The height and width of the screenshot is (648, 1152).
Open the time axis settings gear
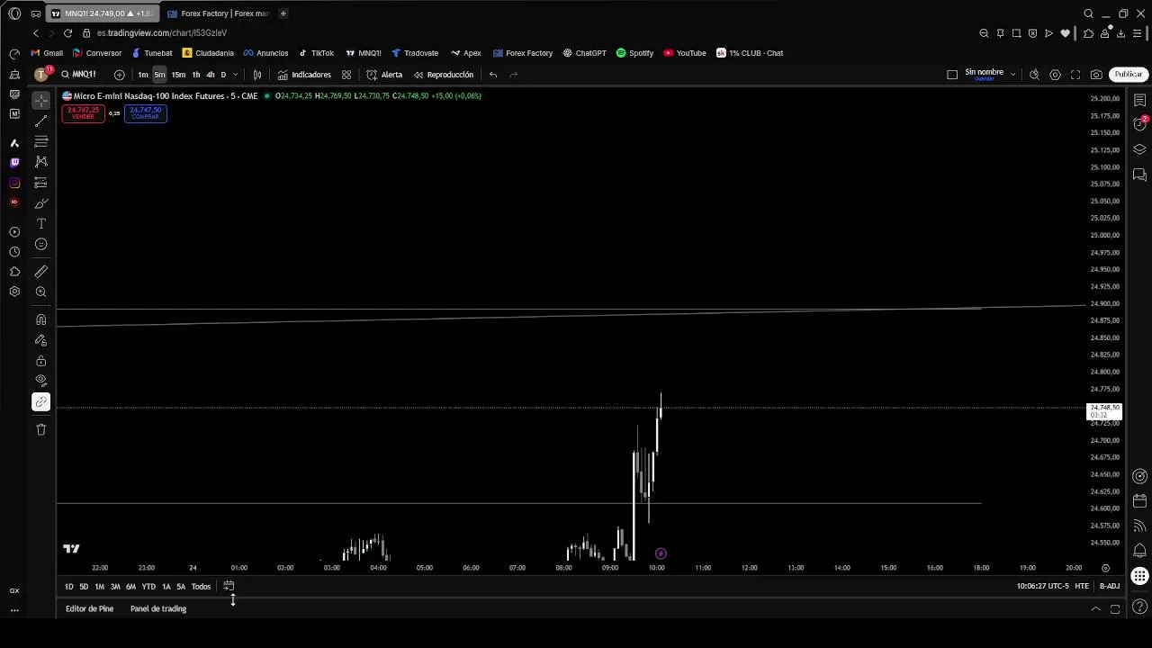click(x=1105, y=568)
